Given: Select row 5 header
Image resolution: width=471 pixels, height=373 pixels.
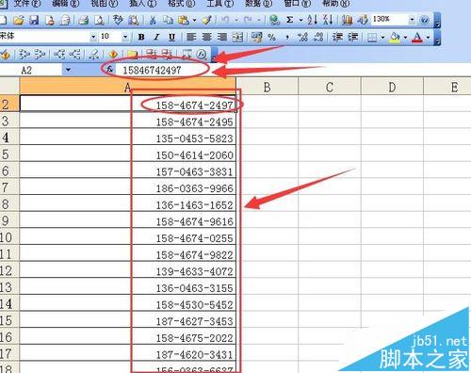Looking at the screenshot, I should 9,154.
